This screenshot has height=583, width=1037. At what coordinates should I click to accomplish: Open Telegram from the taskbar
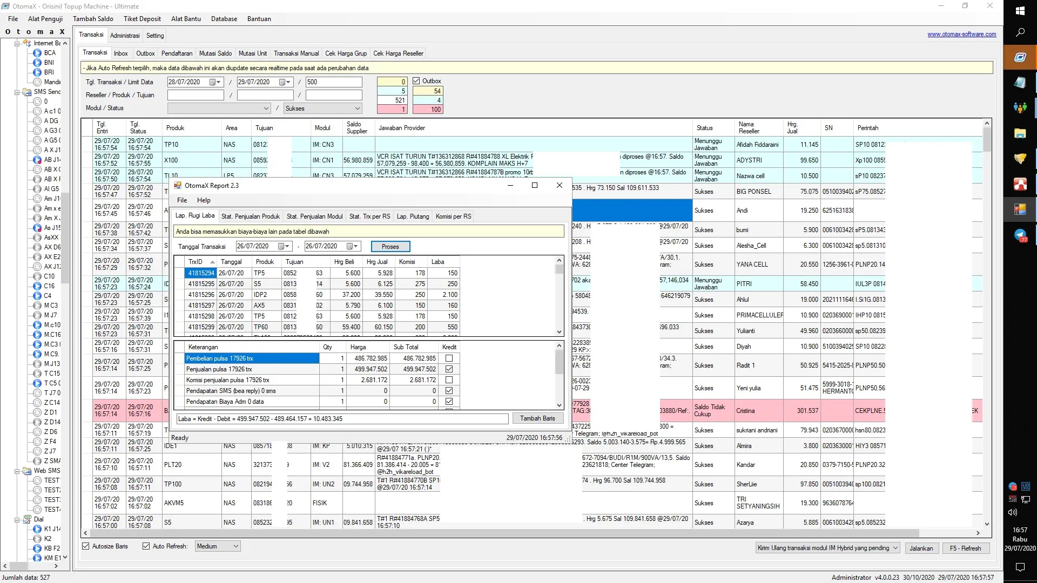[x=1020, y=236]
